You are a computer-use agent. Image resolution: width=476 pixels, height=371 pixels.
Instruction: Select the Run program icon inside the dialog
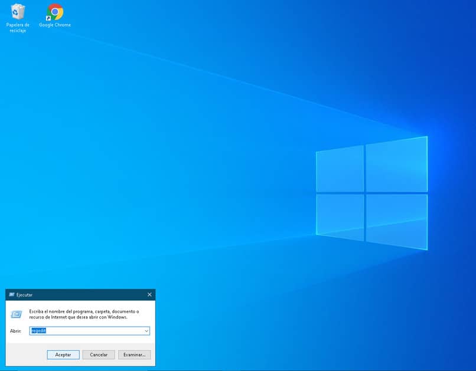(x=15, y=313)
